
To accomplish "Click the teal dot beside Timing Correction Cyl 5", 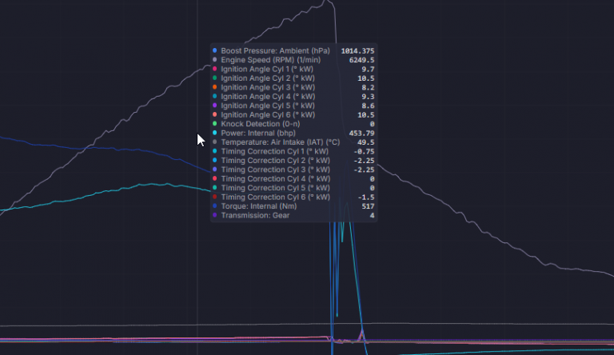I will click(x=214, y=188).
